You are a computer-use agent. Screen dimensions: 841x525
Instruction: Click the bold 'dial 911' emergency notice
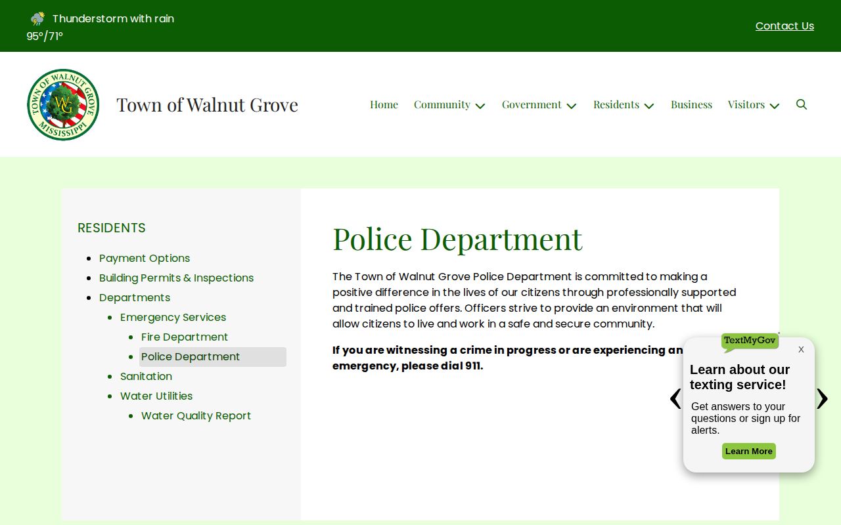[x=508, y=358]
